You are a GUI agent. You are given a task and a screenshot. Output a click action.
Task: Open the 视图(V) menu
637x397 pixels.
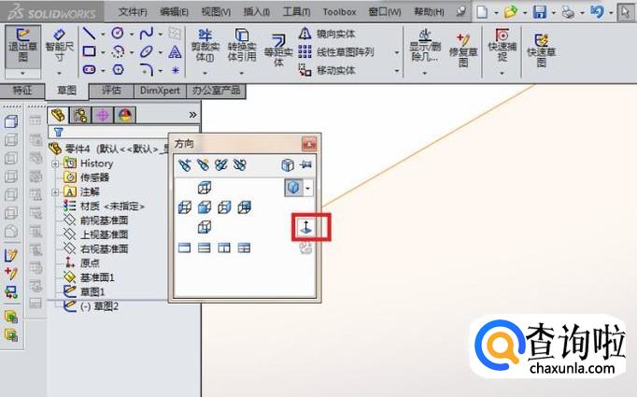point(216,12)
